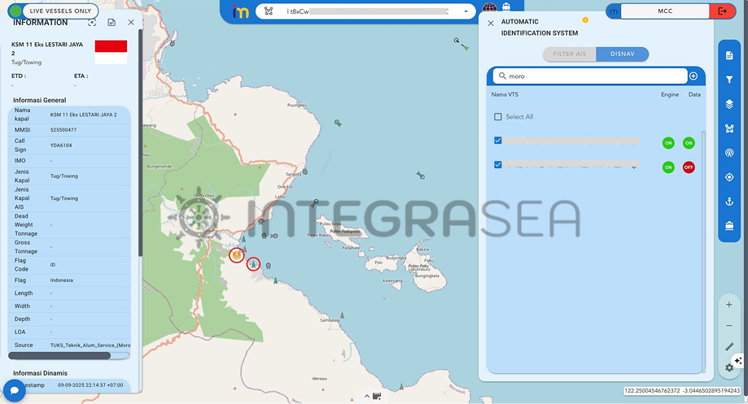Toggle Engine ON for first VTS row
748x404 pixels.
(x=668, y=143)
